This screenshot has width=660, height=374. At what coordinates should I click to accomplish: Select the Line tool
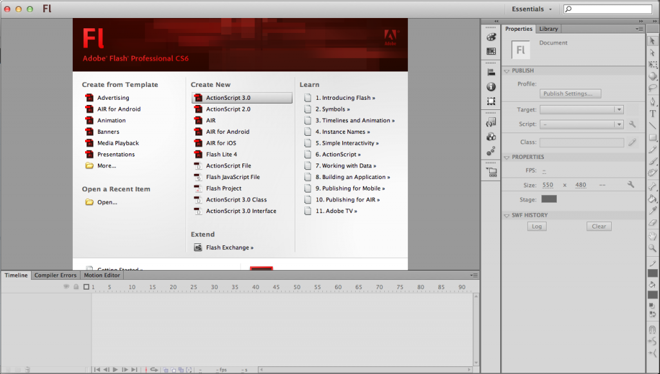pos(652,126)
